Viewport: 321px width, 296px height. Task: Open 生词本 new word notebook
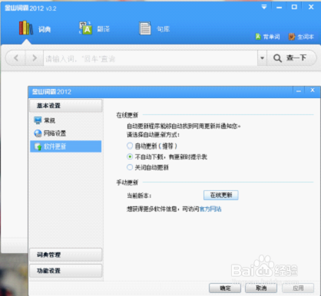pyautogui.click(x=301, y=37)
